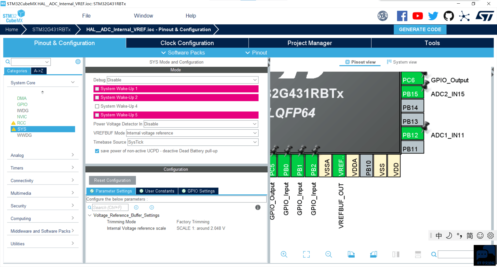Open the categories settings gear icon

78,62
